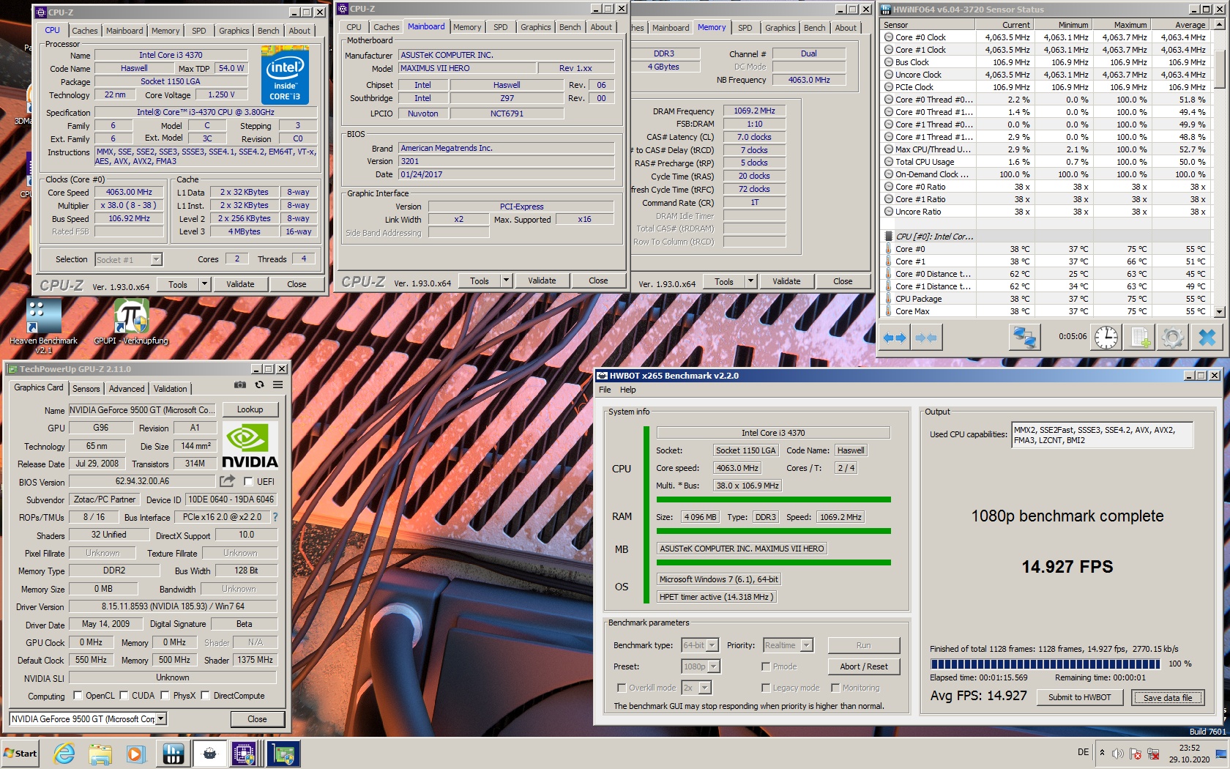Open Windows Explorer folder taskbar icon

tap(100, 754)
